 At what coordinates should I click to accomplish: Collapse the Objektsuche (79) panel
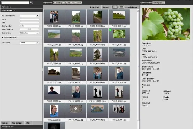[22, 10]
